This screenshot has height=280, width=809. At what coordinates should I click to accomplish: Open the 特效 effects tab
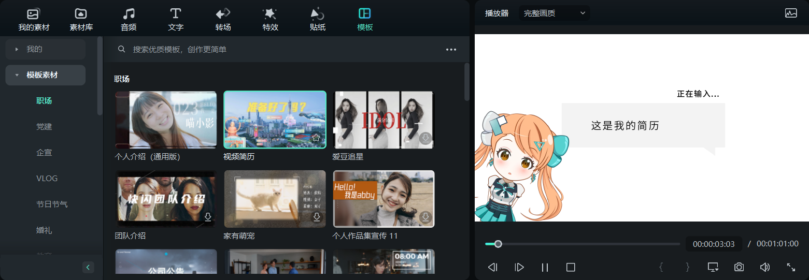[270, 20]
